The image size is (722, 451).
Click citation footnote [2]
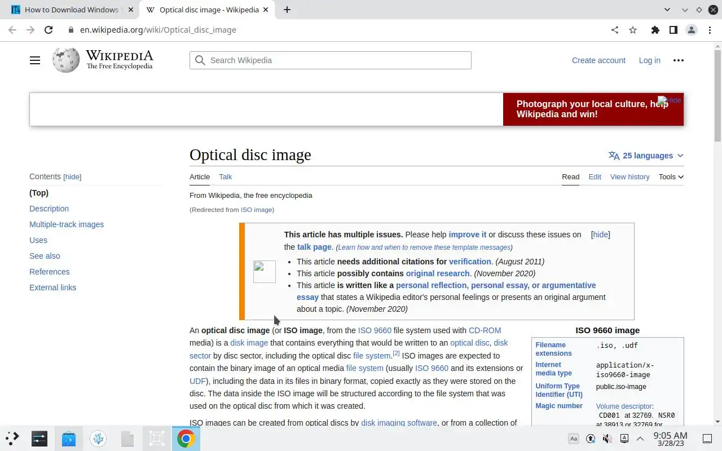coord(396,353)
